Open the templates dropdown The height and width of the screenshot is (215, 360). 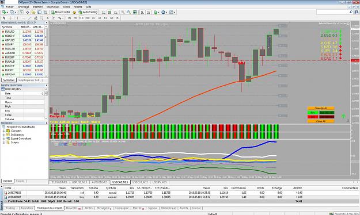click(x=172, y=12)
